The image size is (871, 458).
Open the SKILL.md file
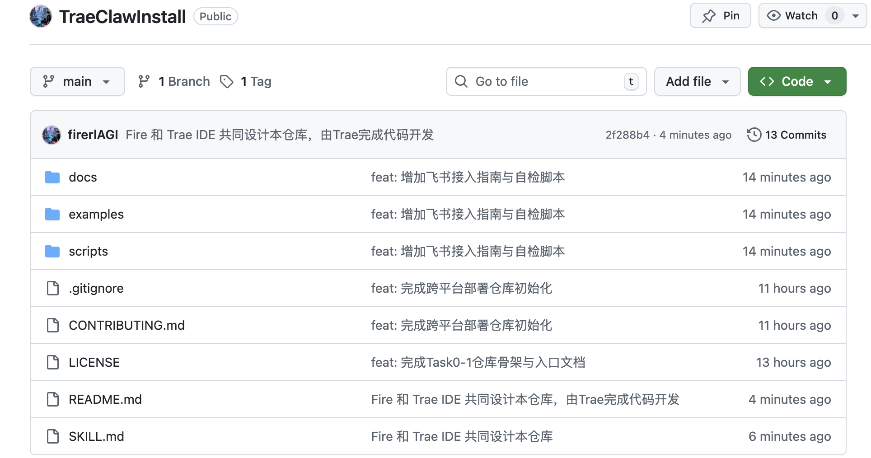click(96, 436)
